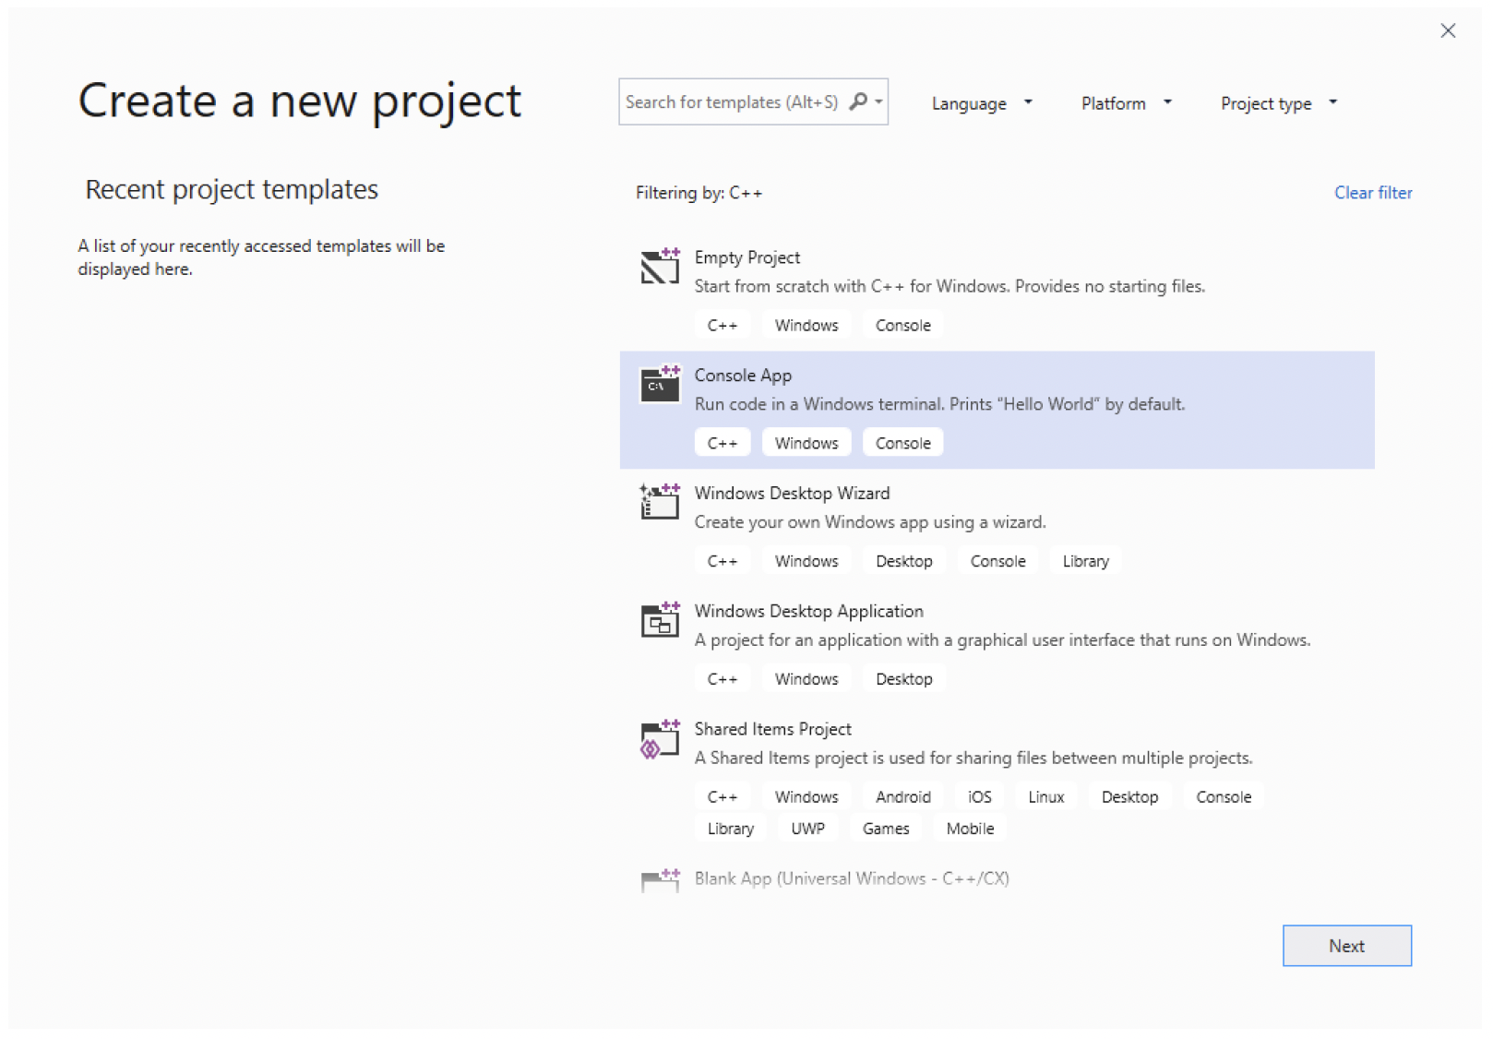Viewport: 1493px width, 1039px height.
Task: Open the Platform filter dropdown
Action: point(1126,103)
